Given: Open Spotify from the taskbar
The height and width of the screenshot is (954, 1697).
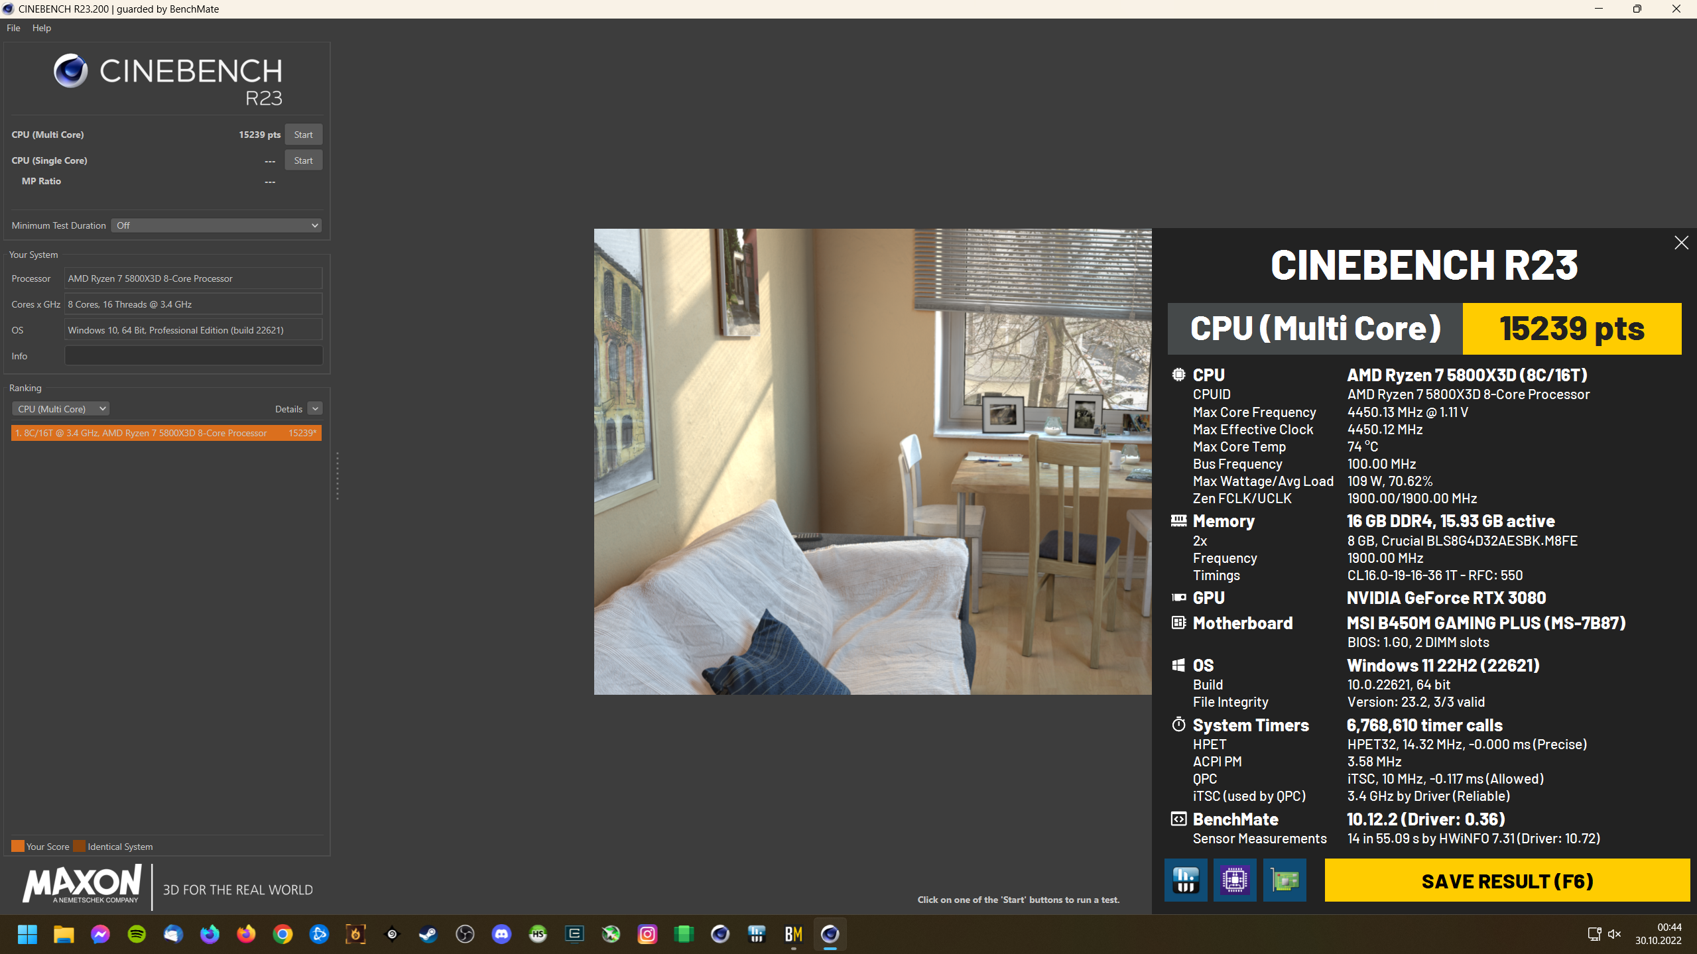Looking at the screenshot, I should [137, 934].
